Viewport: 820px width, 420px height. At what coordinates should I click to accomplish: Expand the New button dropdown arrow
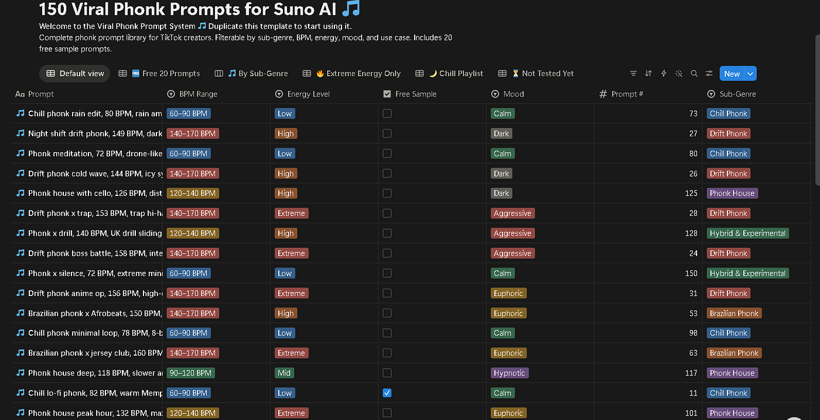click(x=750, y=74)
